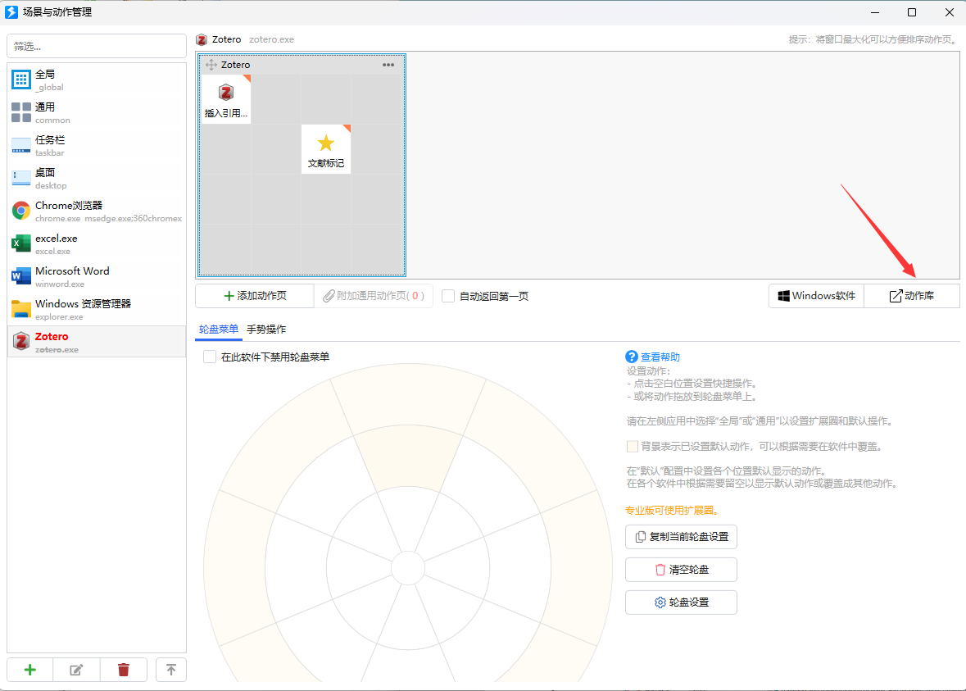Maximize the window

tap(912, 12)
